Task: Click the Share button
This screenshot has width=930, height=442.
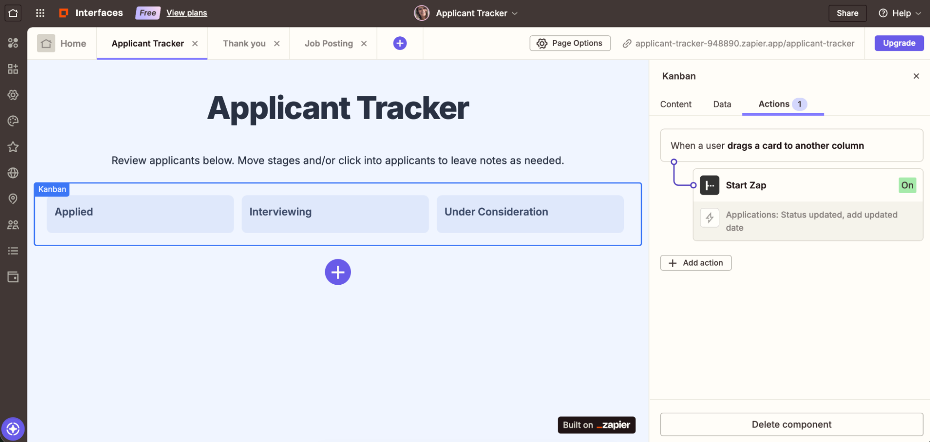Action: [x=847, y=13]
